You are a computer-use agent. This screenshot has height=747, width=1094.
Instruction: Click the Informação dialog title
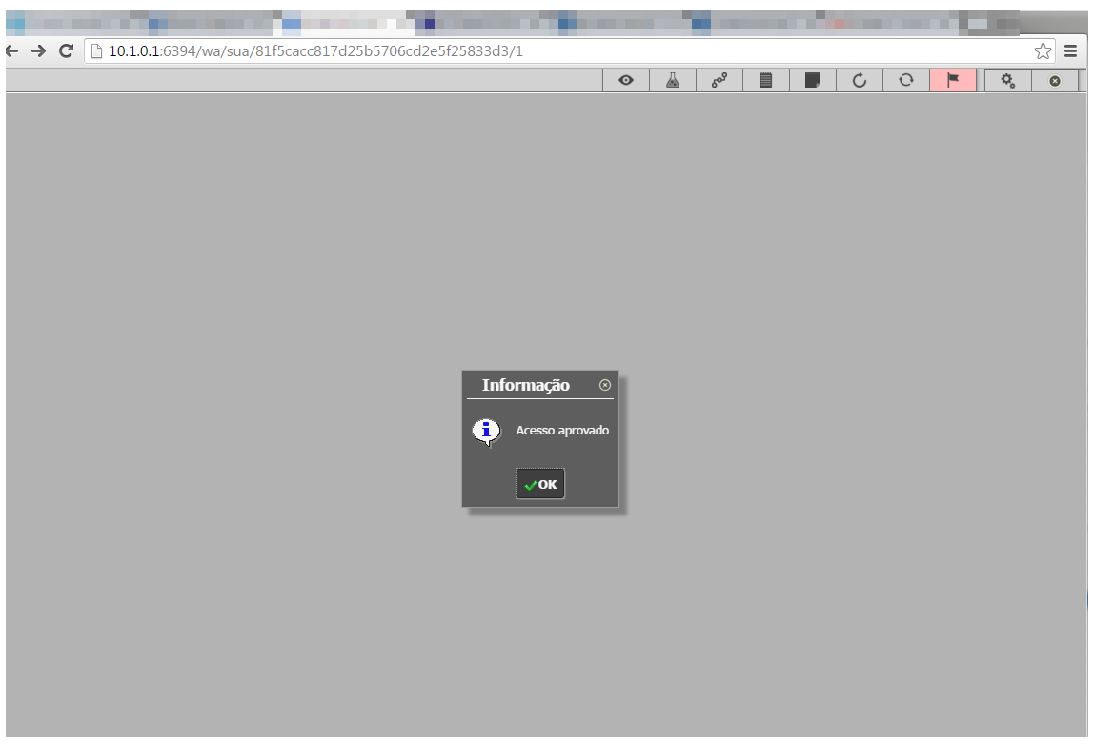pos(526,385)
